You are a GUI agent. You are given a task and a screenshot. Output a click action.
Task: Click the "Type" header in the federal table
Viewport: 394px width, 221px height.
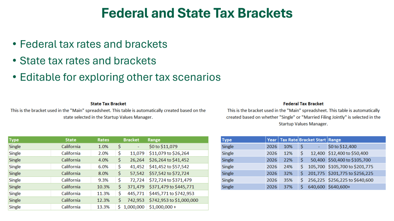click(x=227, y=140)
